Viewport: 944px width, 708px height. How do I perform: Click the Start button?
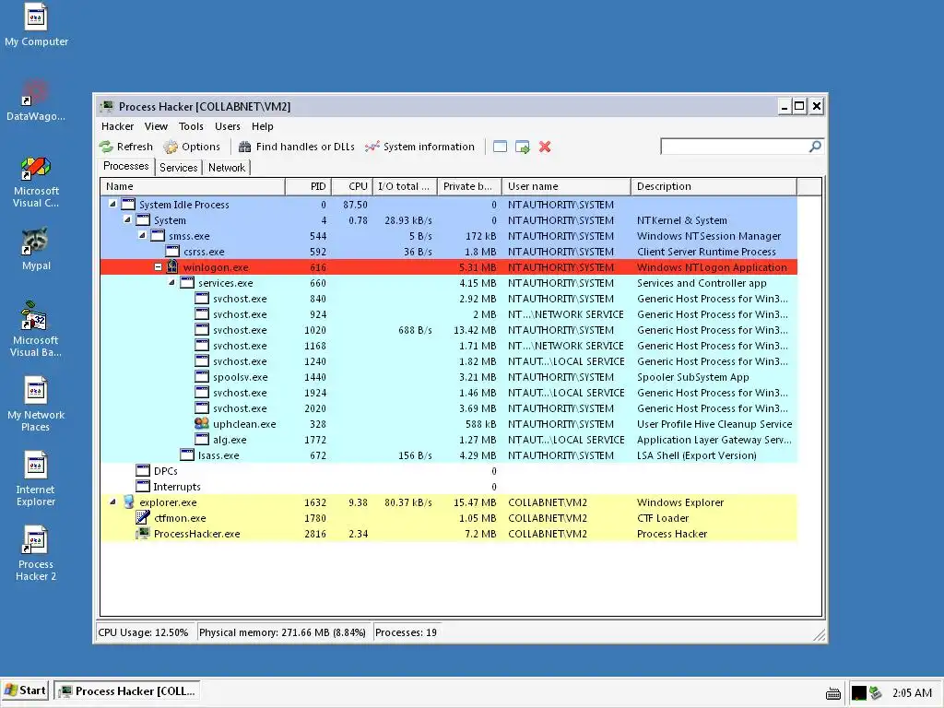tap(25, 690)
